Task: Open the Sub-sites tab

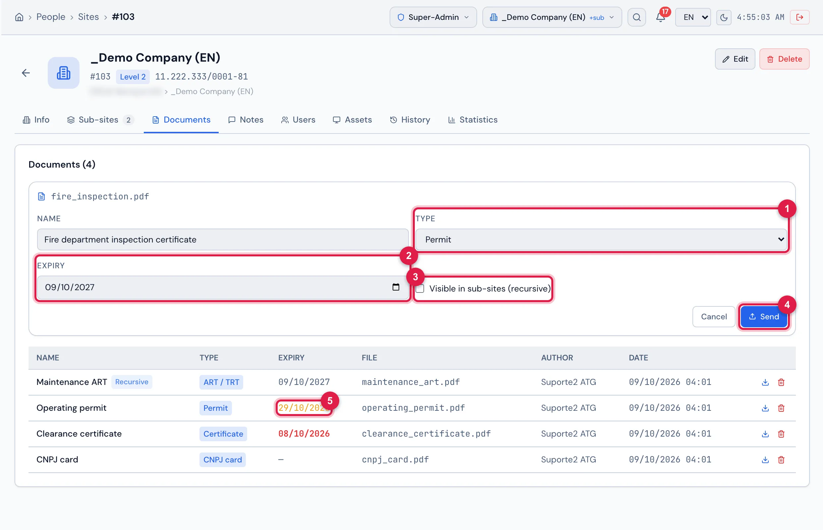Action: [x=100, y=120]
